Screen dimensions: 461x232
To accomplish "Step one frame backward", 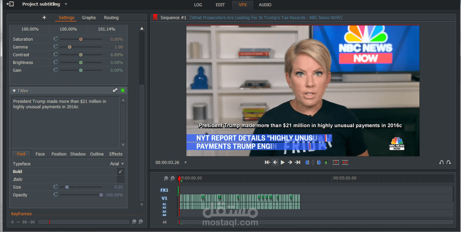I will (x=275, y=163).
